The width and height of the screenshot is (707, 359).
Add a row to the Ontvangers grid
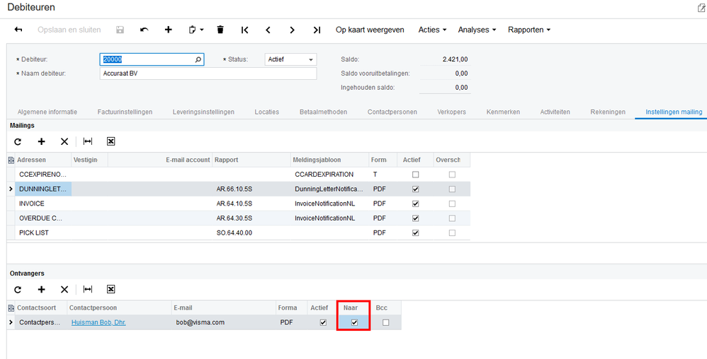[x=42, y=289]
